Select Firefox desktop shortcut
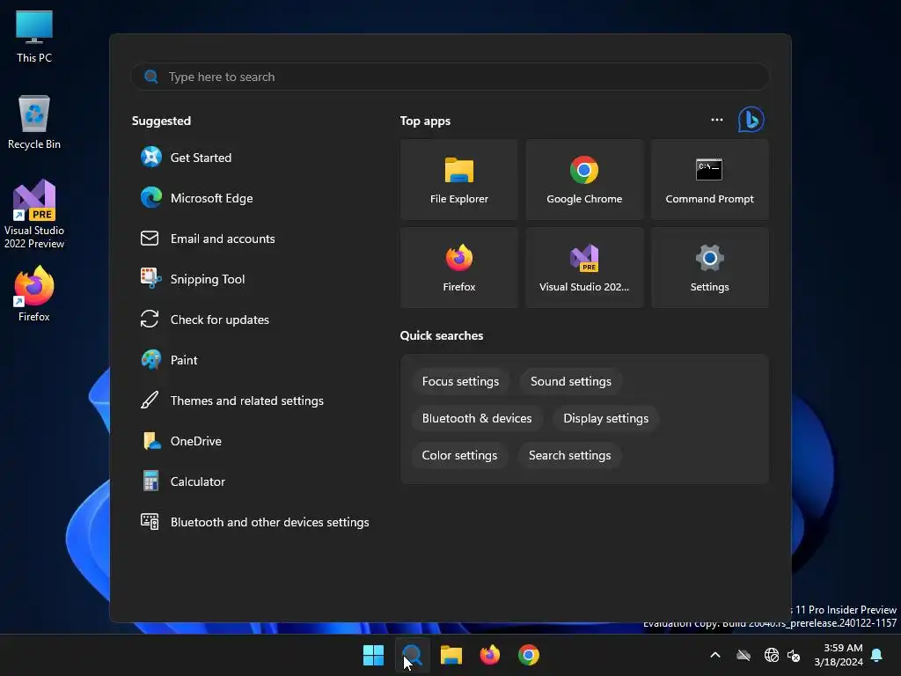Image resolution: width=901 pixels, height=676 pixels. (x=34, y=294)
